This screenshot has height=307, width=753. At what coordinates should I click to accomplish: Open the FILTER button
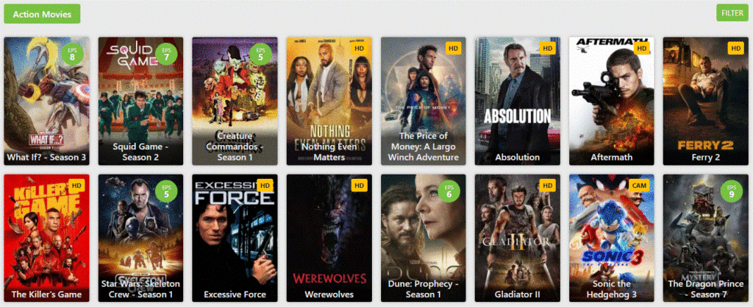pos(732,13)
